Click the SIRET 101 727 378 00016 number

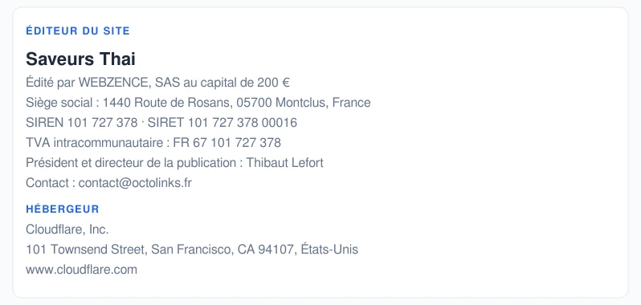pyautogui.click(x=222, y=123)
